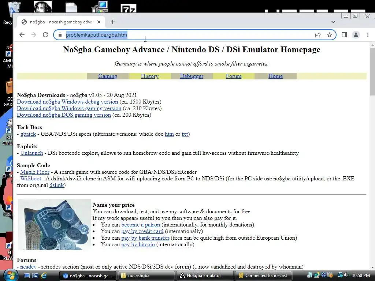Viewport: 375px width, 281px height.
Task: Follow the original dslink link
Action: pos(56,185)
